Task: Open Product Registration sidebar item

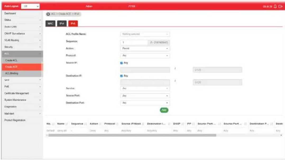Action: (22, 120)
